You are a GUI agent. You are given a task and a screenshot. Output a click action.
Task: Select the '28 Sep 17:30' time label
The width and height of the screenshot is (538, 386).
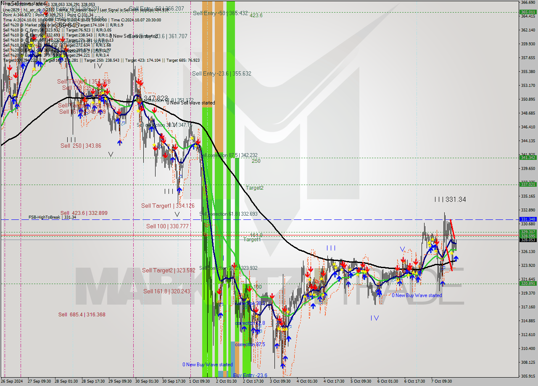pyautogui.click(x=92, y=381)
